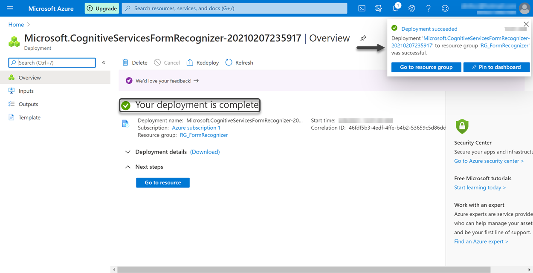Click the deployment resource cube icon in header
The height and width of the screenshot is (273, 533).
[14, 42]
